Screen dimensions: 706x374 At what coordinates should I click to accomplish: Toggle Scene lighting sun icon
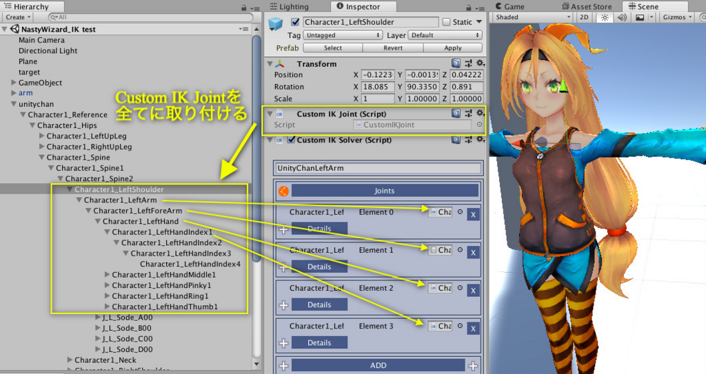coord(604,17)
